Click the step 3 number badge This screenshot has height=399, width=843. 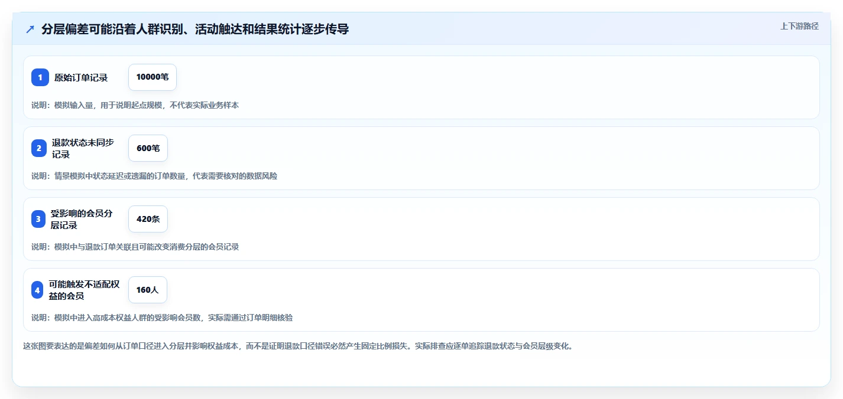coord(38,219)
